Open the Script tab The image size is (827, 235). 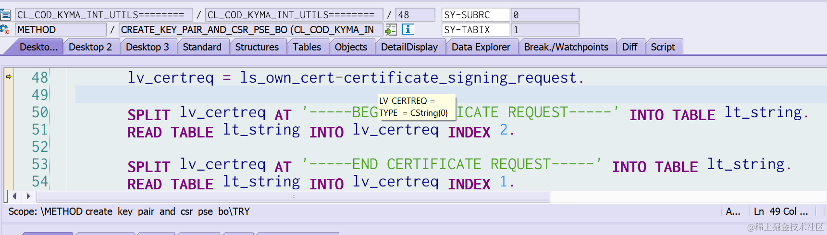click(x=663, y=47)
